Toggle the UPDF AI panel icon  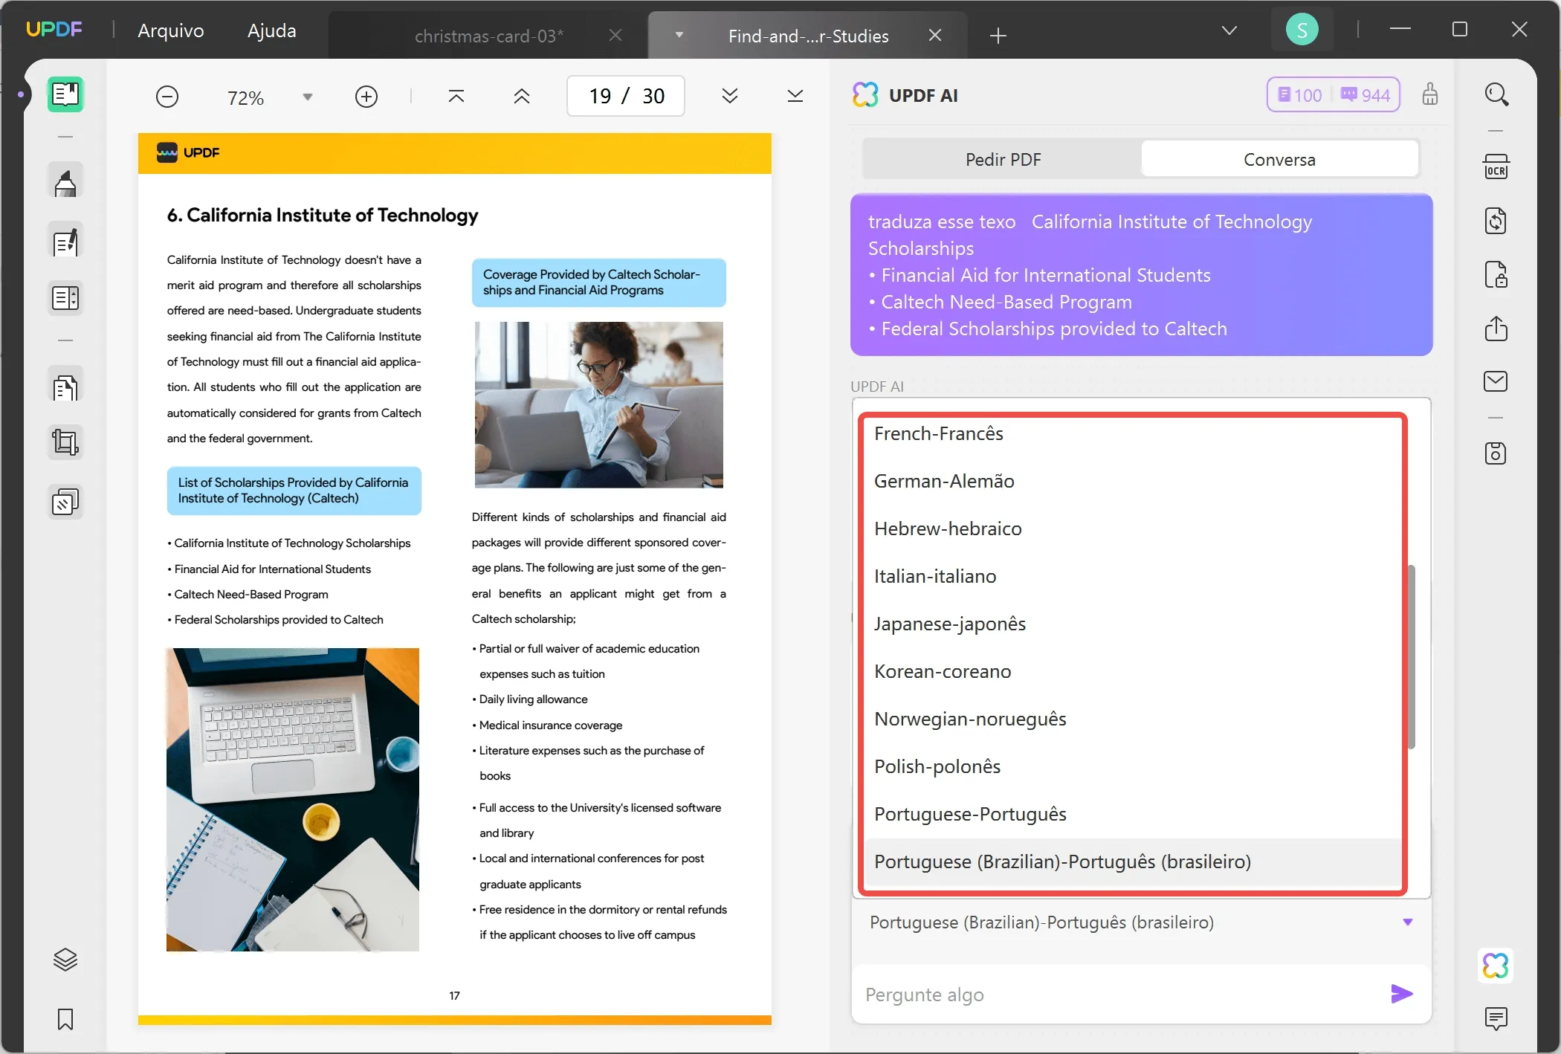point(1496,966)
